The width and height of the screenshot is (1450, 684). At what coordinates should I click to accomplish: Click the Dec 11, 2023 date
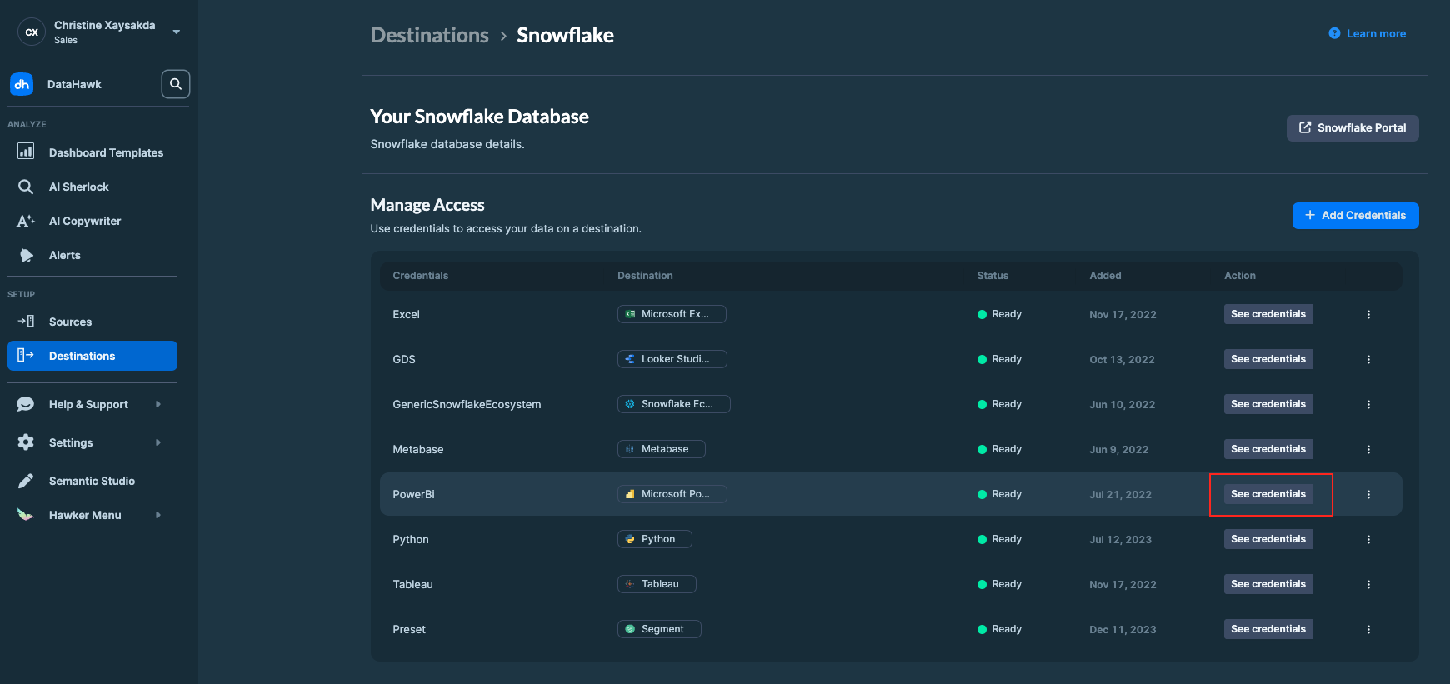[1122, 630]
